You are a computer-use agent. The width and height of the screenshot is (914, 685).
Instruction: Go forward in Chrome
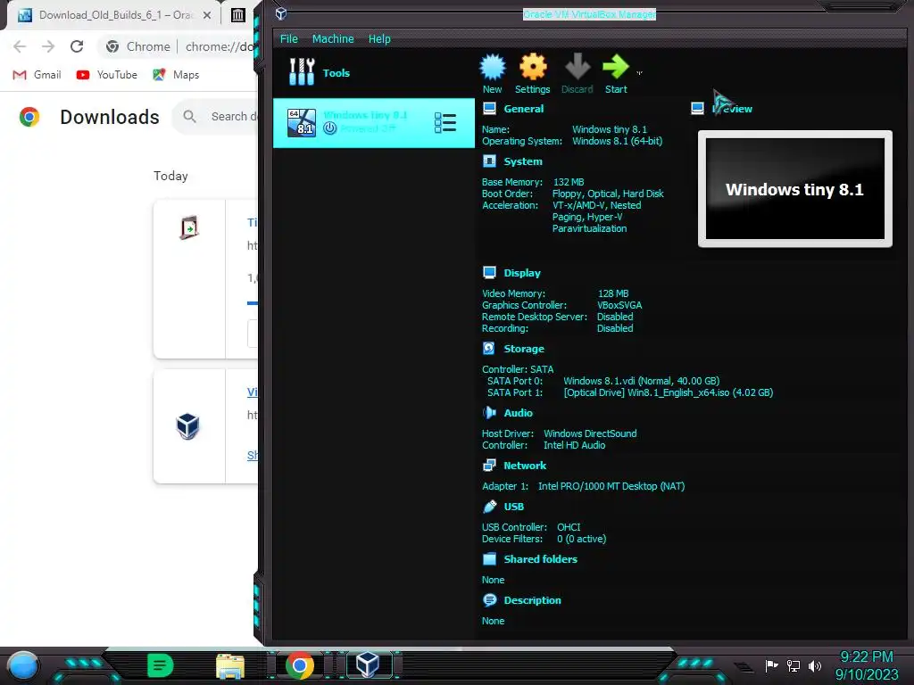pos(48,46)
